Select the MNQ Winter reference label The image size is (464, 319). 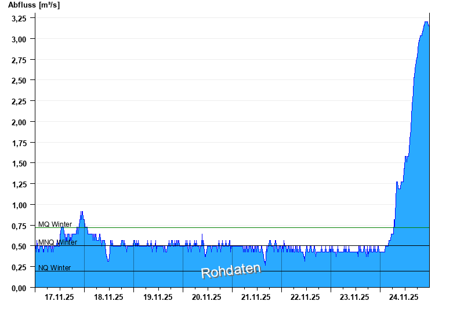pyautogui.click(x=57, y=242)
